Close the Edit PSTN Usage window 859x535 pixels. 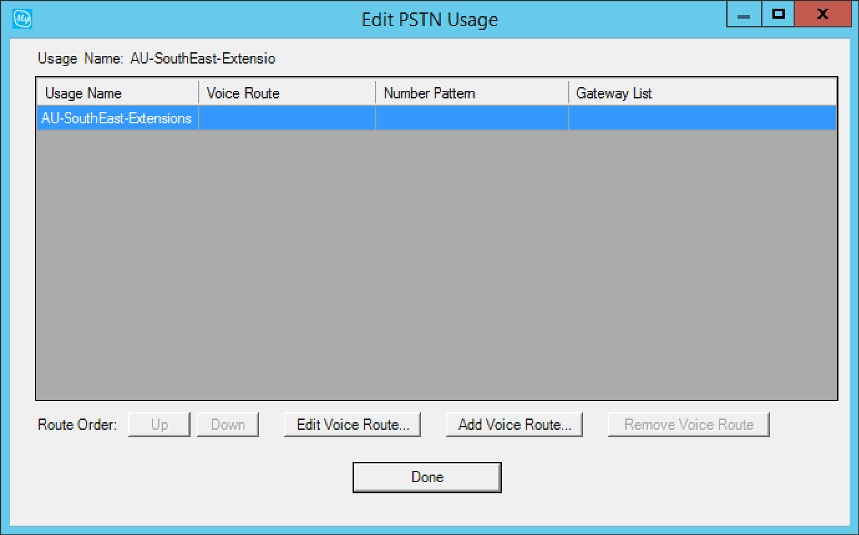click(823, 14)
